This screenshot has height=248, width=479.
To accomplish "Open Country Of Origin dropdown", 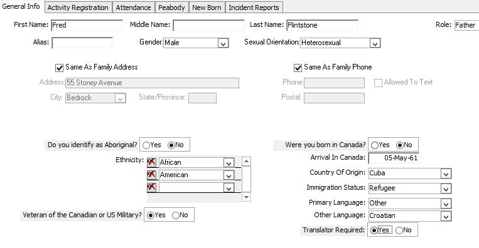I will [x=446, y=174].
